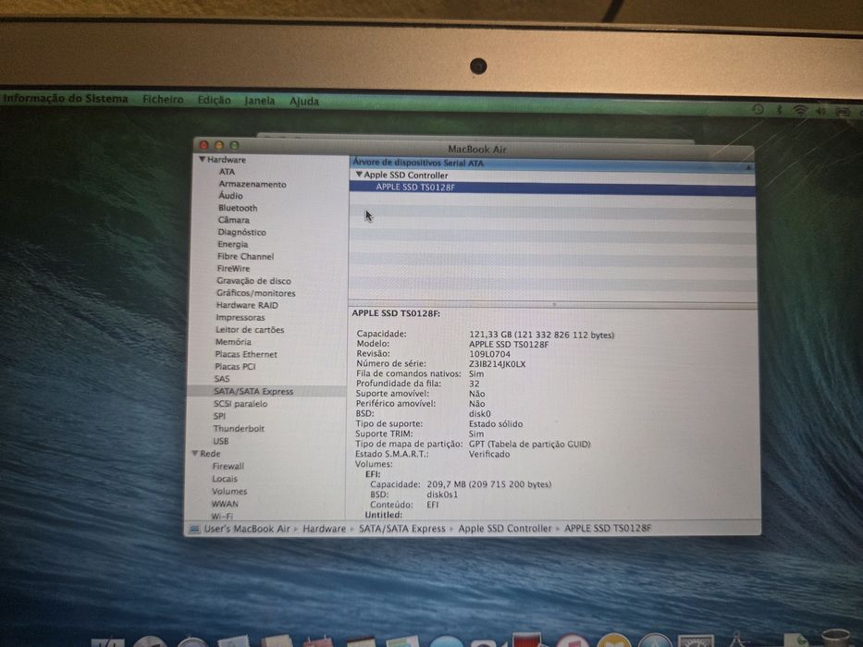Click the serial number value Z3IB214JK0LX
This screenshot has width=863, height=647.
(x=497, y=364)
